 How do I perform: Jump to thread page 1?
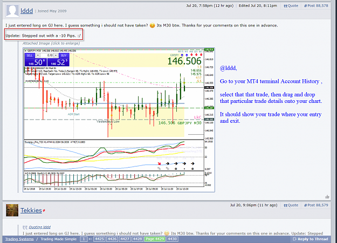(x=84, y=239)
